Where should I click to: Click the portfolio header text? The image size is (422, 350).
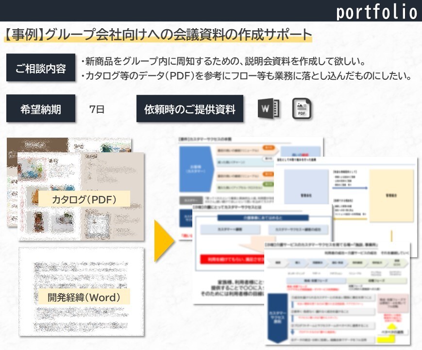click(x=376, y=12)
